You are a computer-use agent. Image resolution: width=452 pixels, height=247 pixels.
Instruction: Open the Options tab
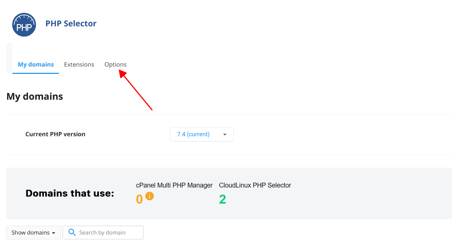pyautogui.click(x=115, y=64)
